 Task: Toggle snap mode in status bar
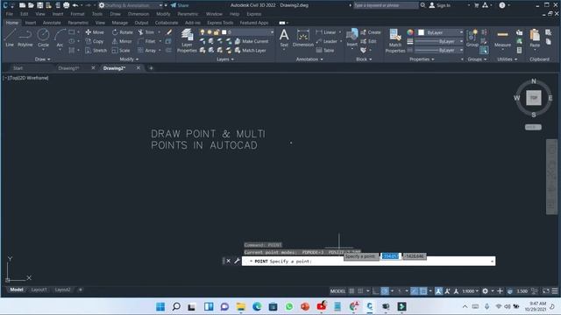(360, 291)
